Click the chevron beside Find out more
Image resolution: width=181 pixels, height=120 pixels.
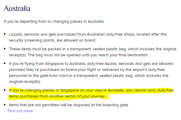tap(5, 111)
